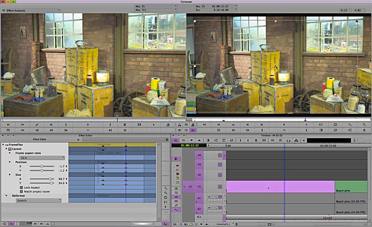372x227 pixels.
Task: Open the Effect Analysis dropdown menu
Action: (33, 10)
